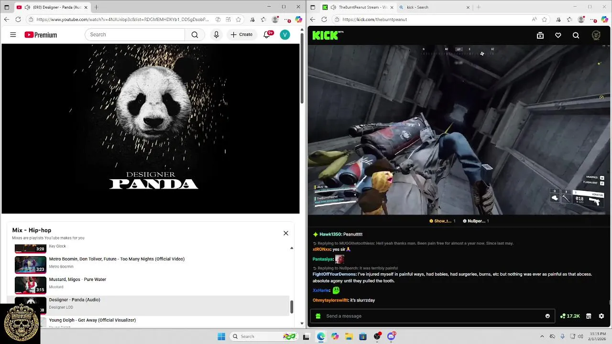Open YouTube notifications bell
The image size is (612, 344).
[267, 34]
